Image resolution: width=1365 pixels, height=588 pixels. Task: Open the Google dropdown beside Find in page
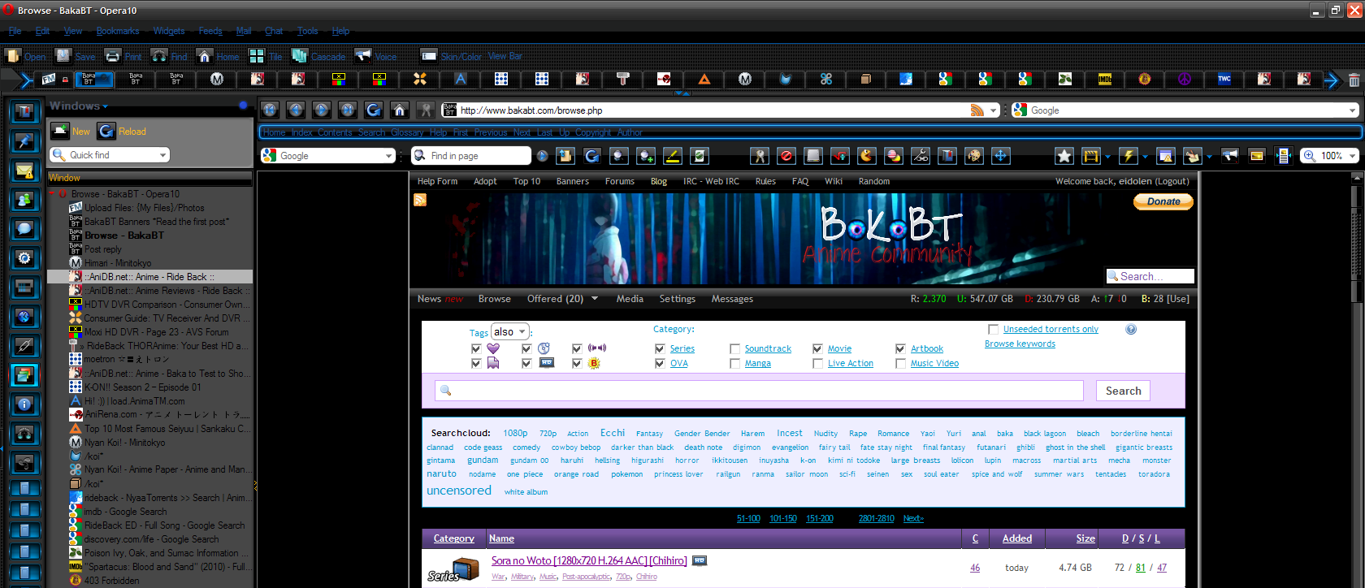tap(388, 155)
